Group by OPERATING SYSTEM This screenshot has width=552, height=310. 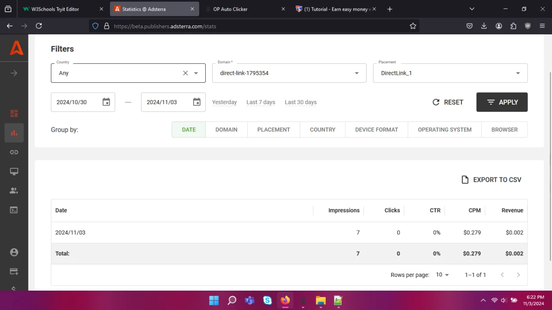tap(445, 130)
